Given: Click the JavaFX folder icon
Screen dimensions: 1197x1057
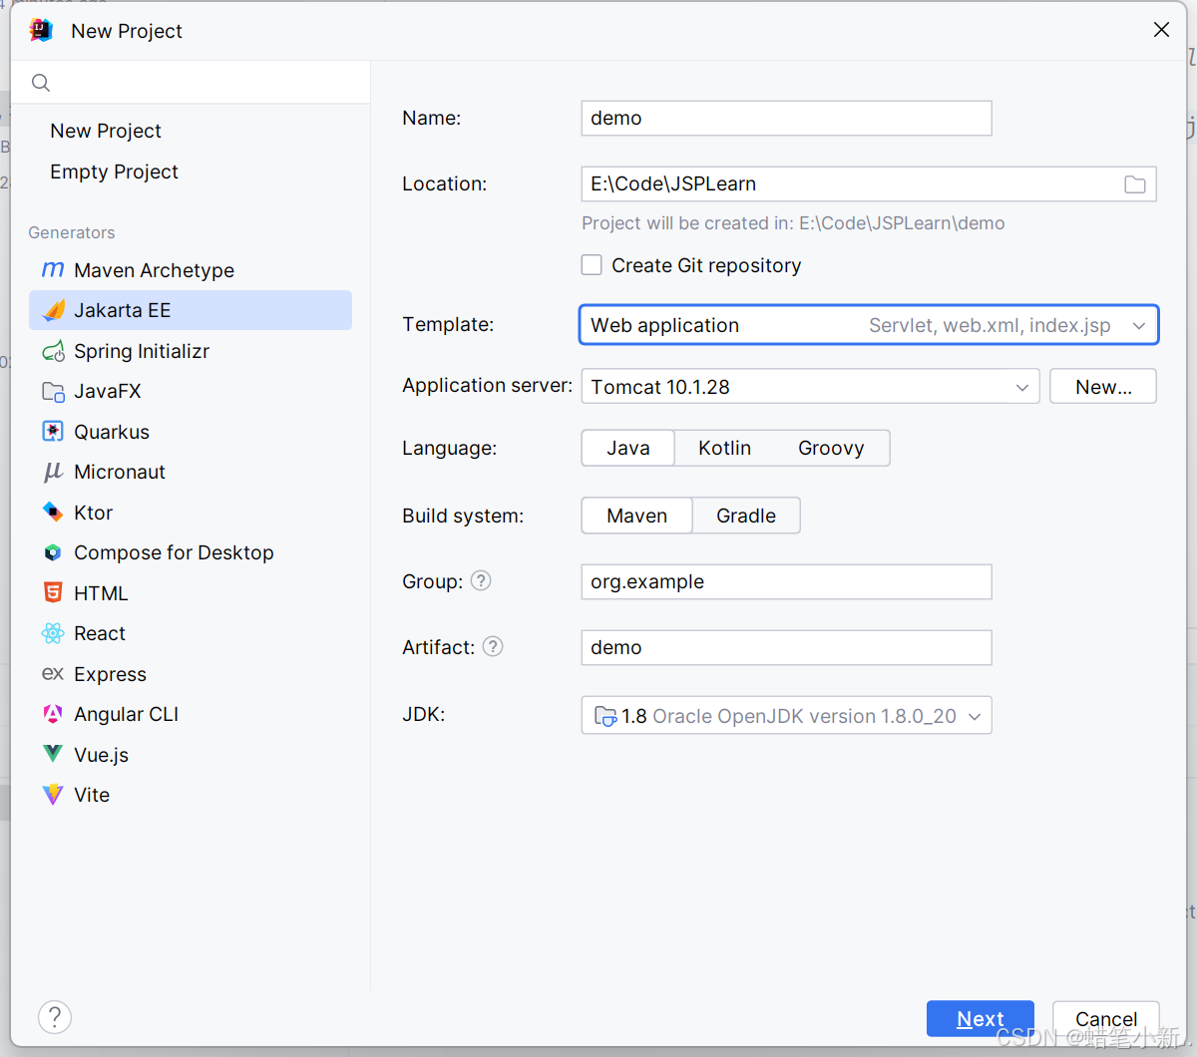Looking at the screenshot, I should (x=53, y=391).
